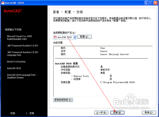Click the AutoCAD logo in sidebar
The height and width of the screenshot is (117, 159).
pyautogui.click(x=13, y=11)
